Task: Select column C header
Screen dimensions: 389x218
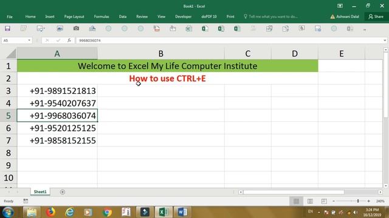Action: 247,54
